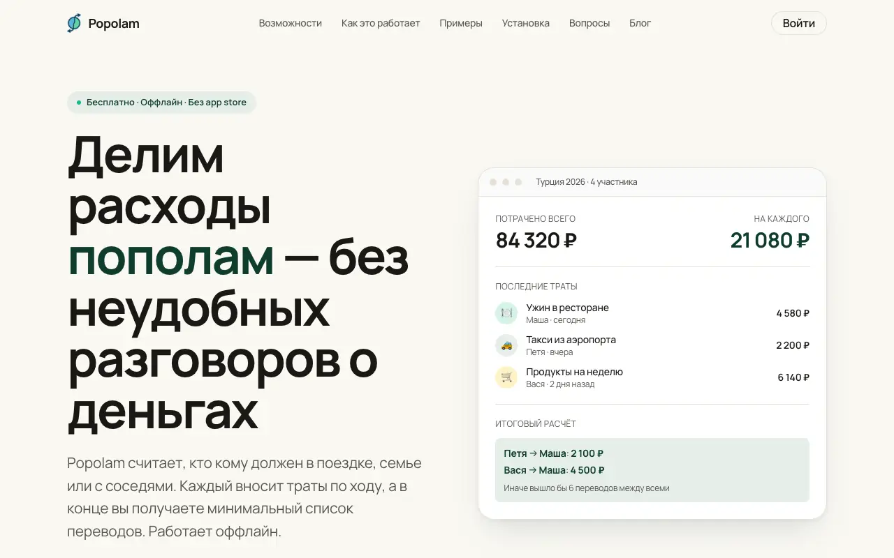Click the 6 140 ₽ amount
This screenshot has height=558, width=894.
point(793,377)
